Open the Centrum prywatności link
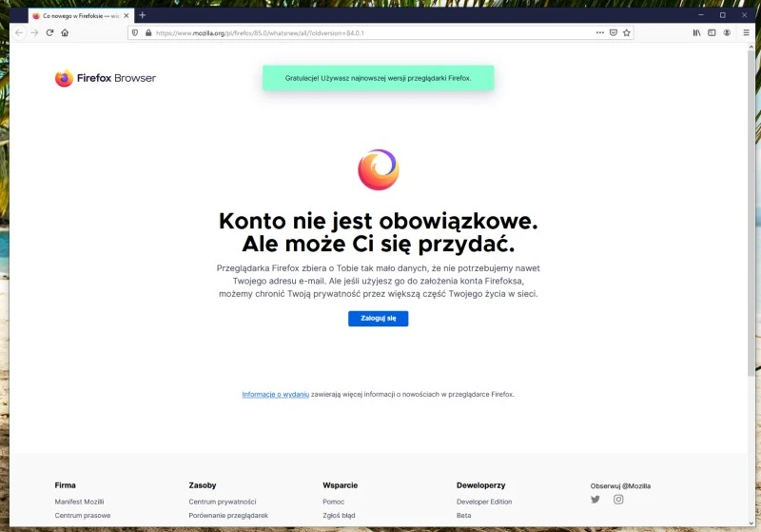 tap(223, 502)
